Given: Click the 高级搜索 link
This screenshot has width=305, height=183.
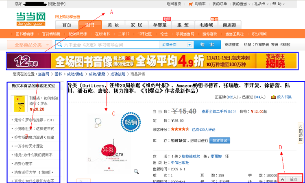Looking at the screenshot, I should [x=232, y=45].
